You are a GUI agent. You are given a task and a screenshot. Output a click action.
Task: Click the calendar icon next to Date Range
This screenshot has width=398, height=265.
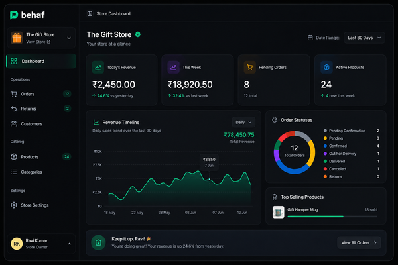coord(310,38)
